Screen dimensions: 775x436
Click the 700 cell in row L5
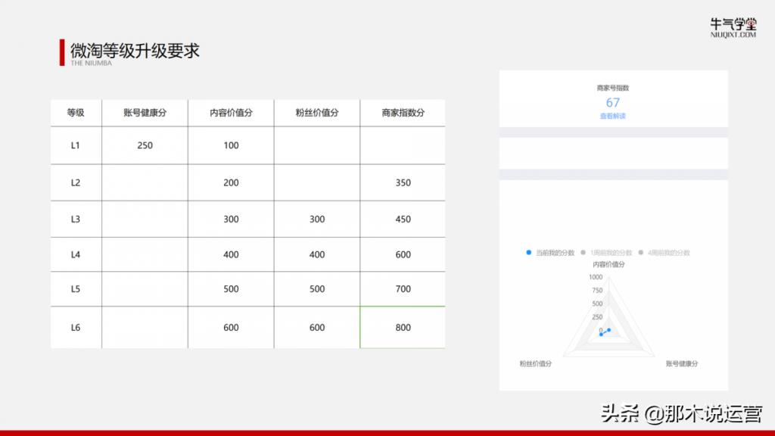[403, 288]
